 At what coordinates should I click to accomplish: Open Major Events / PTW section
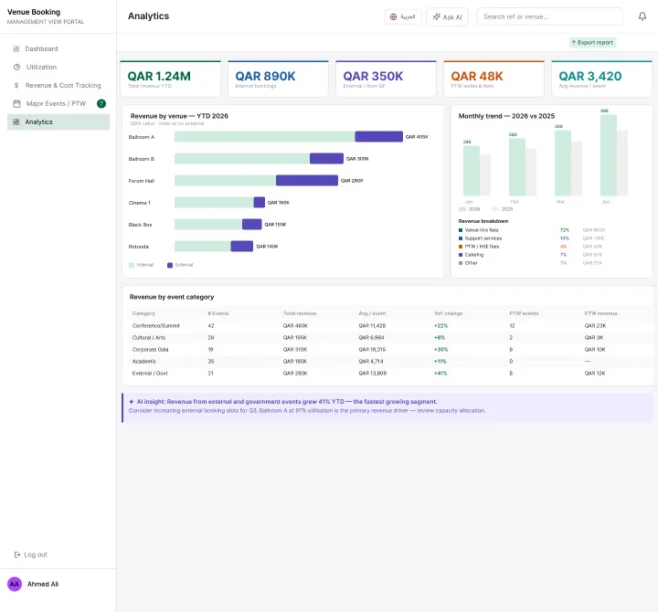click(58, 103)
